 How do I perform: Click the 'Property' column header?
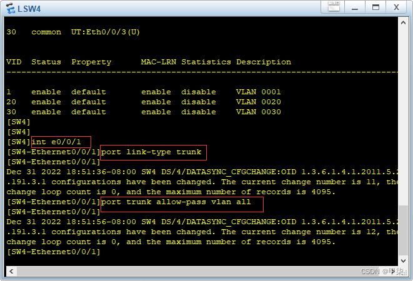pos(91,62)
